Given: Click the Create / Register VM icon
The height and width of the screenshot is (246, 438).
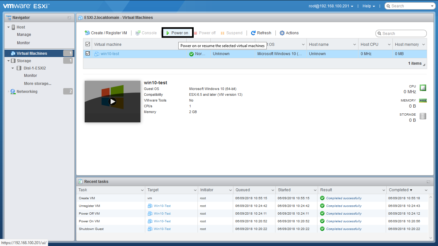Looking at the screenshot, I should click(87, 33).
